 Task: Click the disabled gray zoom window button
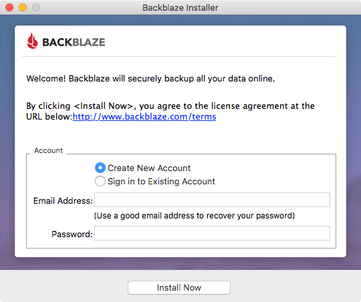point(36,7)
